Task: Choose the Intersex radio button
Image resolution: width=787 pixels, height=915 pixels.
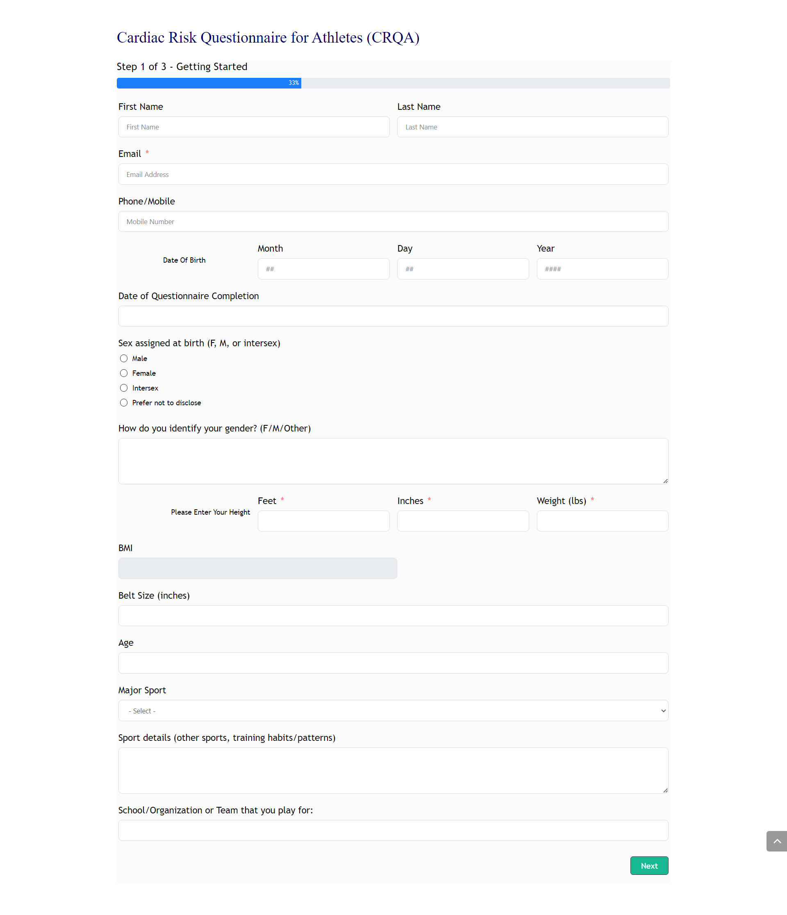Action: pos(124,388)
